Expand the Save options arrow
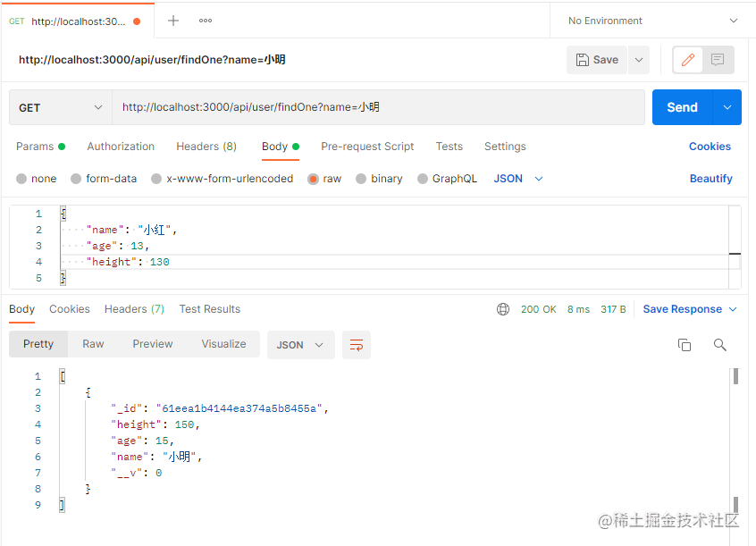The image size is (756, 546). [x=639, y=60]
